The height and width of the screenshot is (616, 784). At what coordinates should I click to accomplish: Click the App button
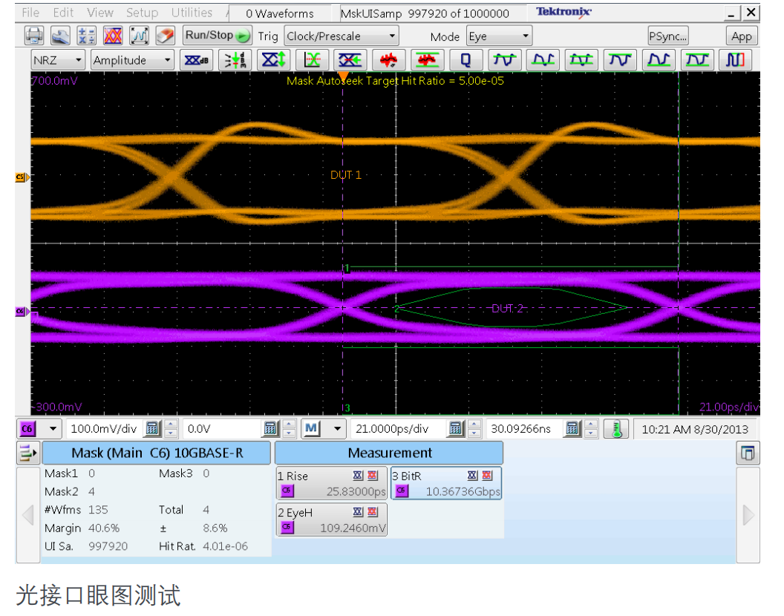tap(741, 36)
